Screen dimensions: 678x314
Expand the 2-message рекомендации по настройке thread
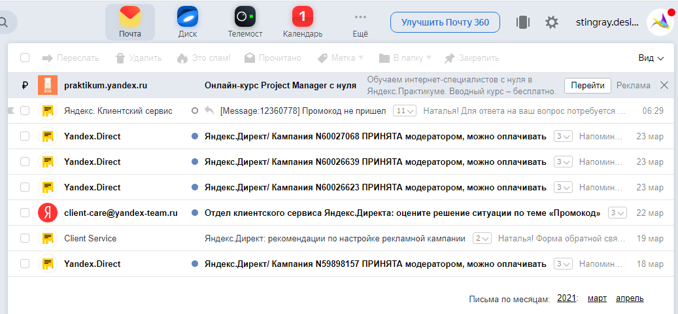(482, 238)
